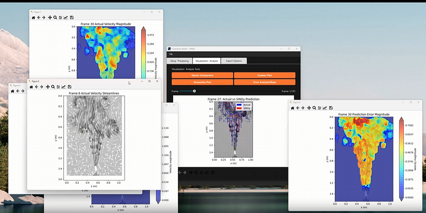
Task: Reset view with Home in Figure 5
Action: coord(31,87)
